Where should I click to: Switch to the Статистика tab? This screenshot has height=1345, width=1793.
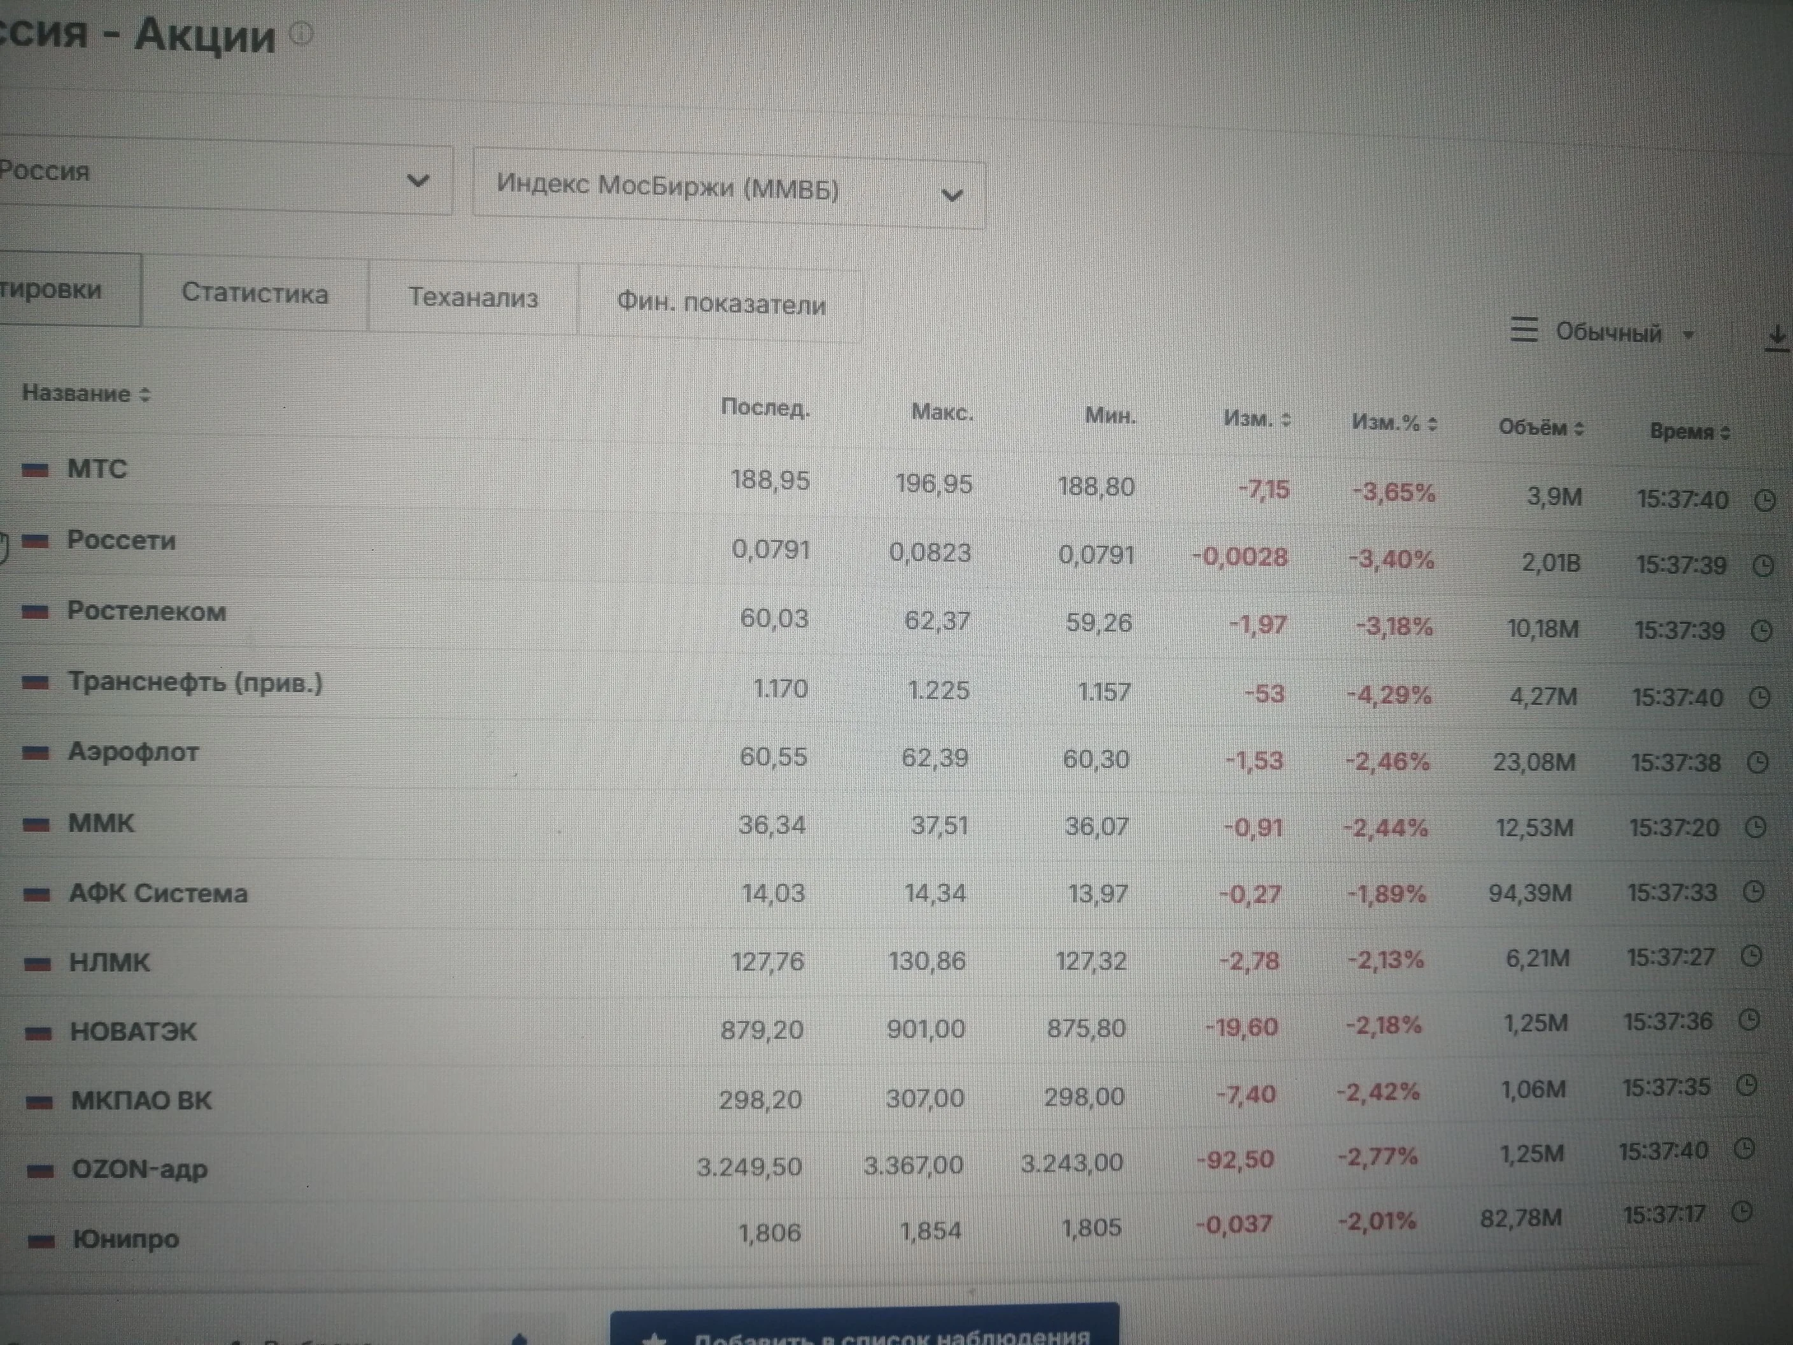coord(255,293)
